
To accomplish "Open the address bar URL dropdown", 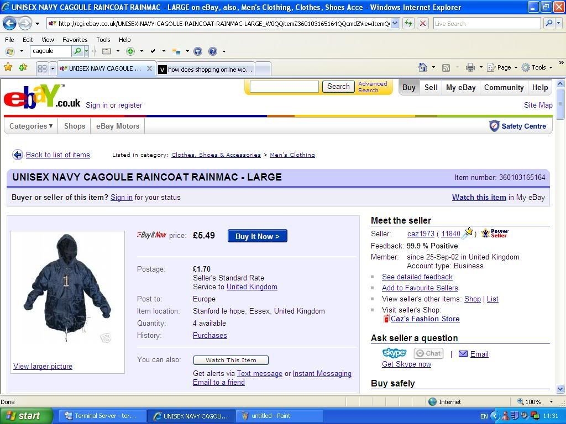I will coord(395,23).
